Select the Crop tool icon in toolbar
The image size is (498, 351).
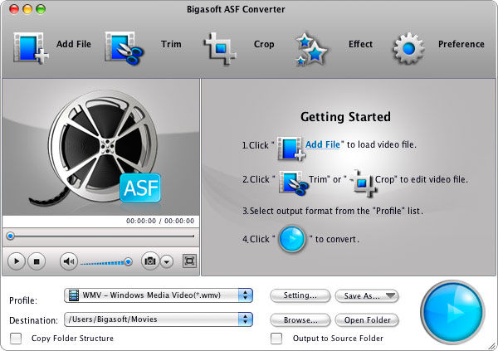pyautogui.click(x=220, y=49)
